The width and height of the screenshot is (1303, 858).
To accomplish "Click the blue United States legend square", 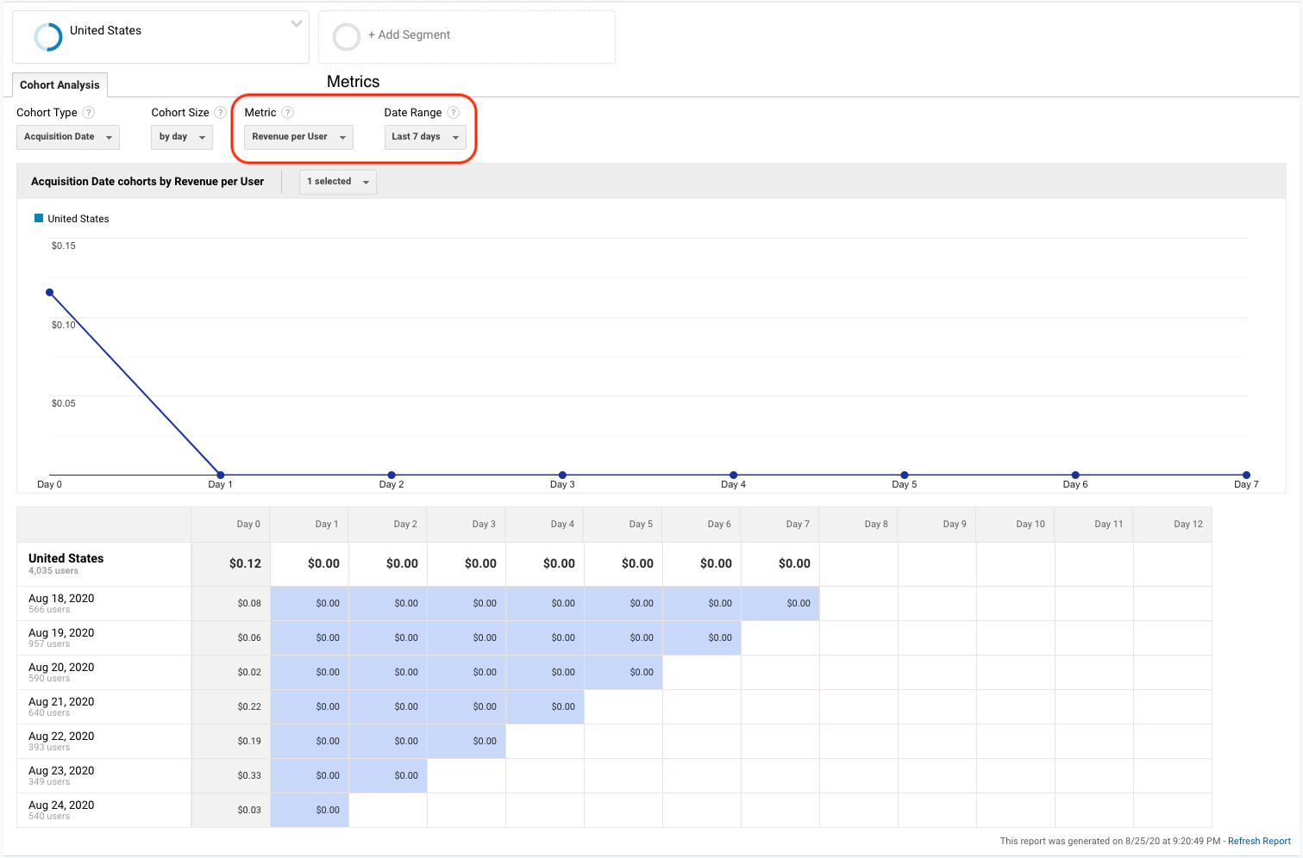I will 38,218.
